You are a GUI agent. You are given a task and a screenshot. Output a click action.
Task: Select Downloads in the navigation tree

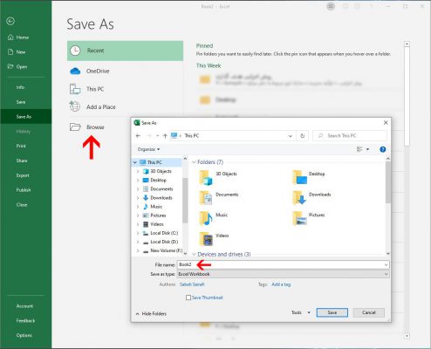[161, 198]
